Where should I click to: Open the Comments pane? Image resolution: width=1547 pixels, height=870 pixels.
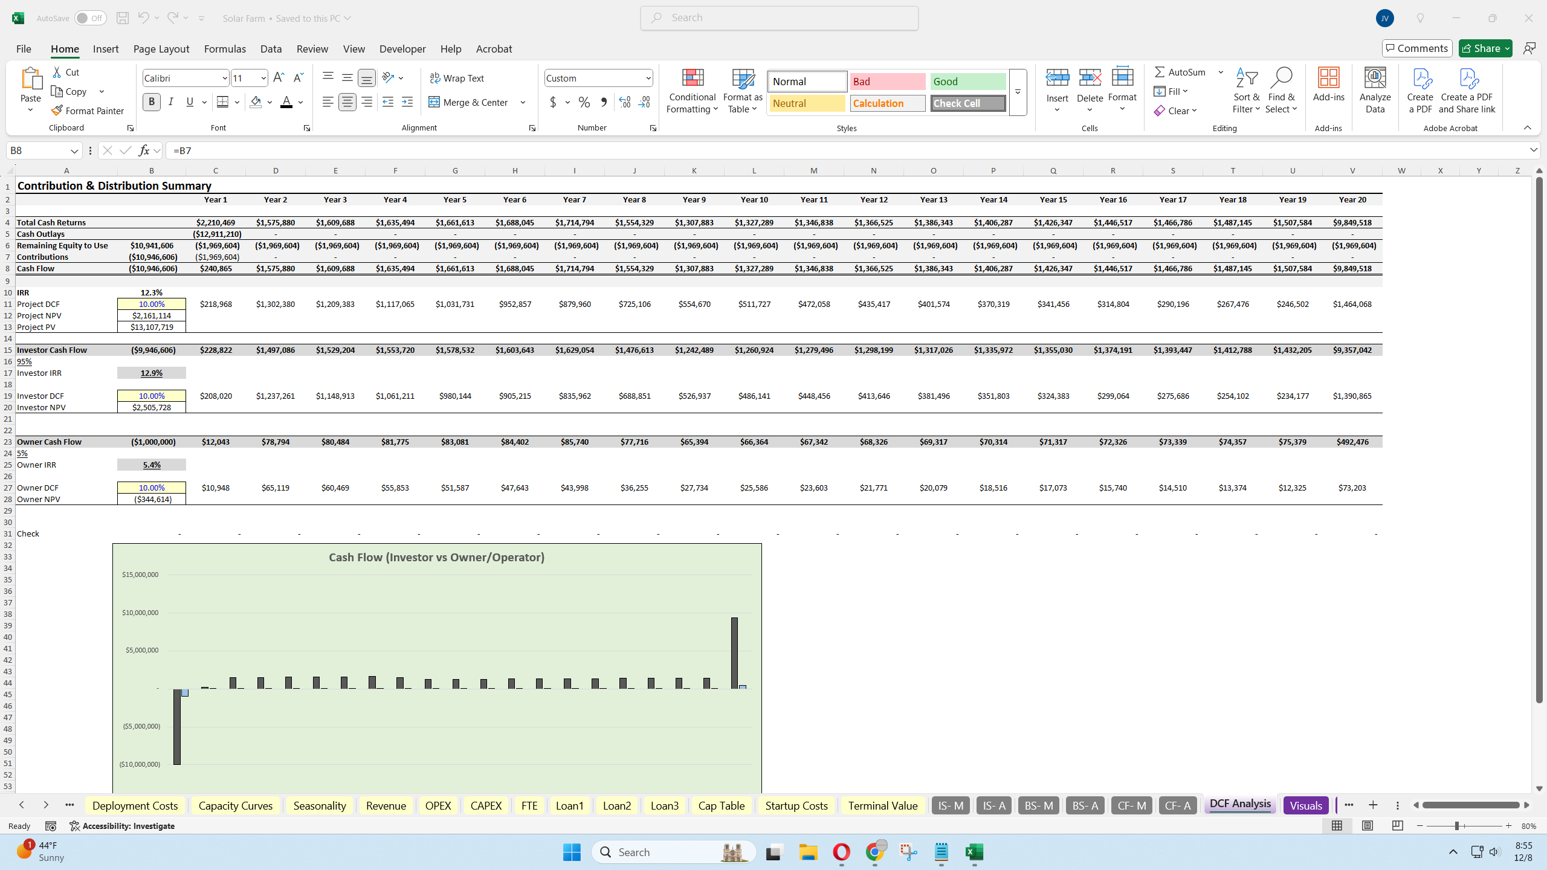click(1416, 48)
